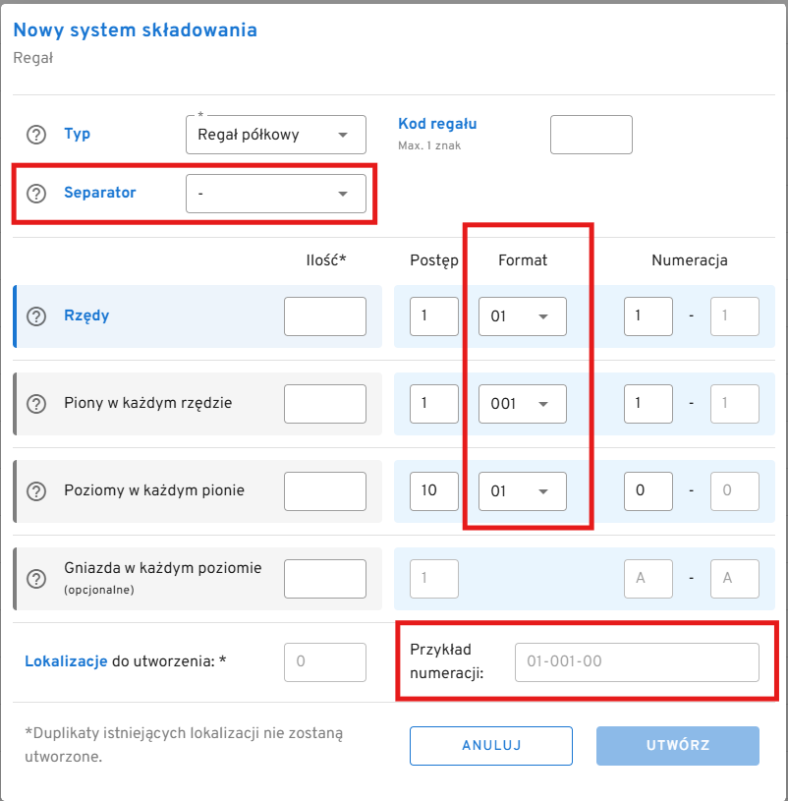Viewport: 788px width, 801px height.
Task: Click the Kod regału input field
Action: click(x=591, y=135)
